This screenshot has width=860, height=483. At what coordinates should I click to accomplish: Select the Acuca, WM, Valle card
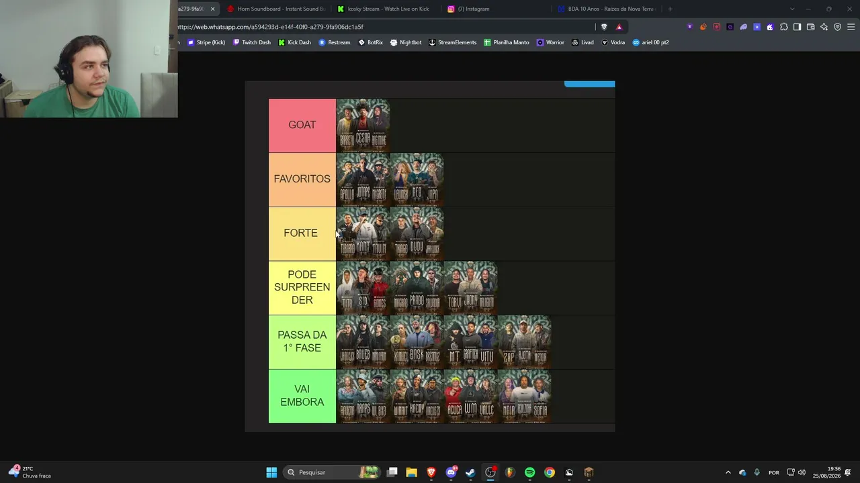(x=470, y=396)
